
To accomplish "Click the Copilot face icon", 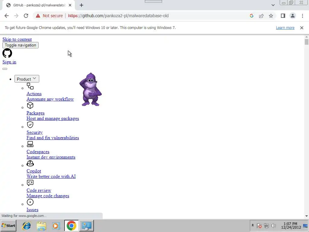I will (x=30, y=163).
